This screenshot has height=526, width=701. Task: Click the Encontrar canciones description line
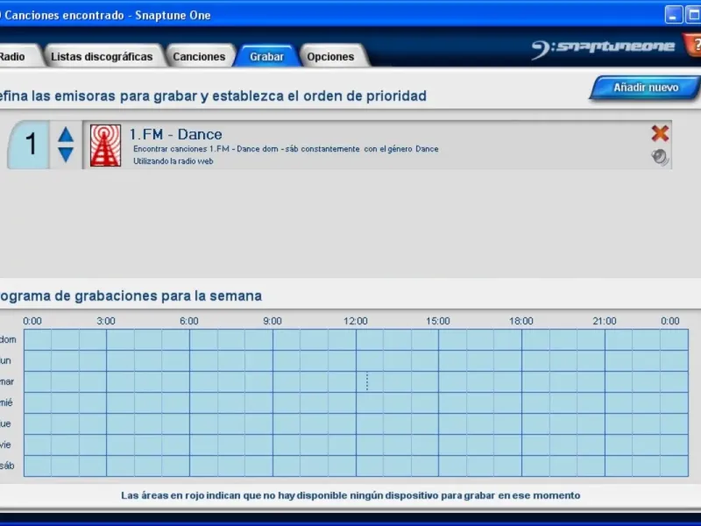(x=286, y=149)
